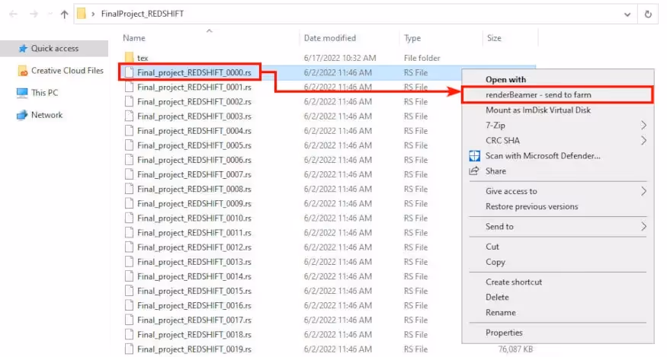Viewport: 667px width, 357px height.
Task: Click the Refresh button in address bar
Action: tap(648, 14)
